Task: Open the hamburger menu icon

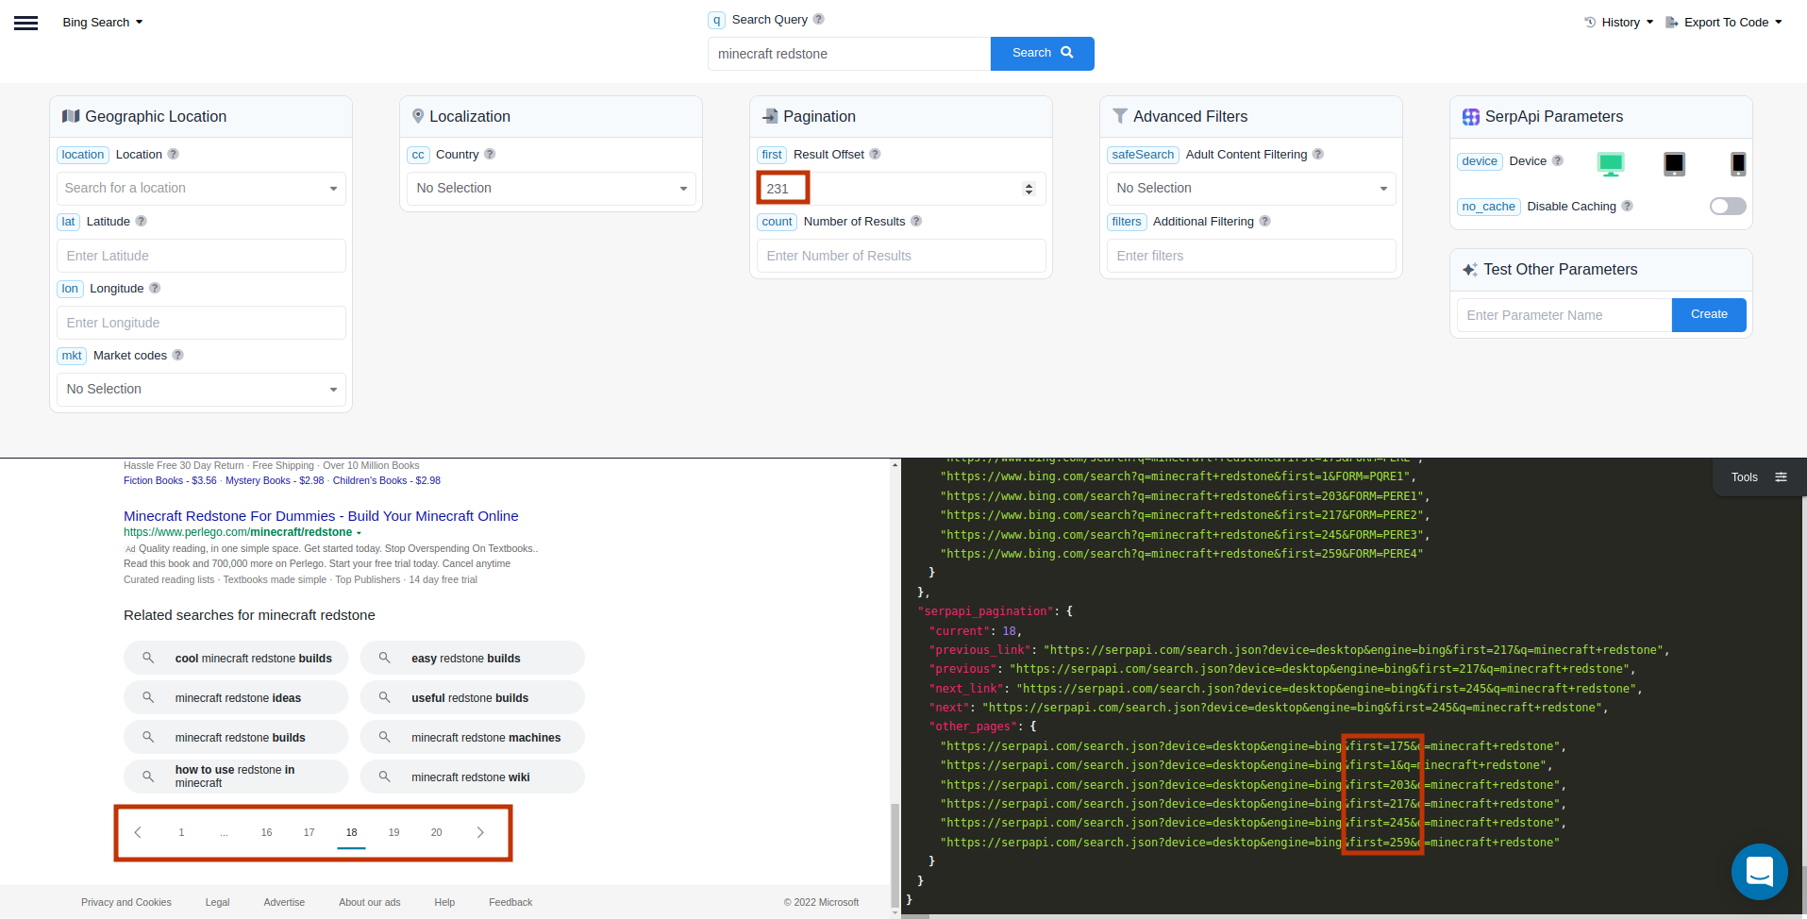Action: click(25, 22)
